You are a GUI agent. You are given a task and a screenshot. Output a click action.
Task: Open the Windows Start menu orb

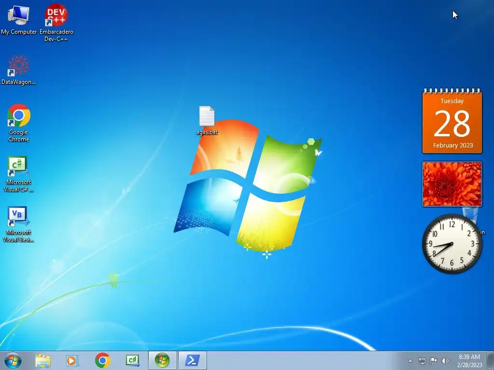13,360
